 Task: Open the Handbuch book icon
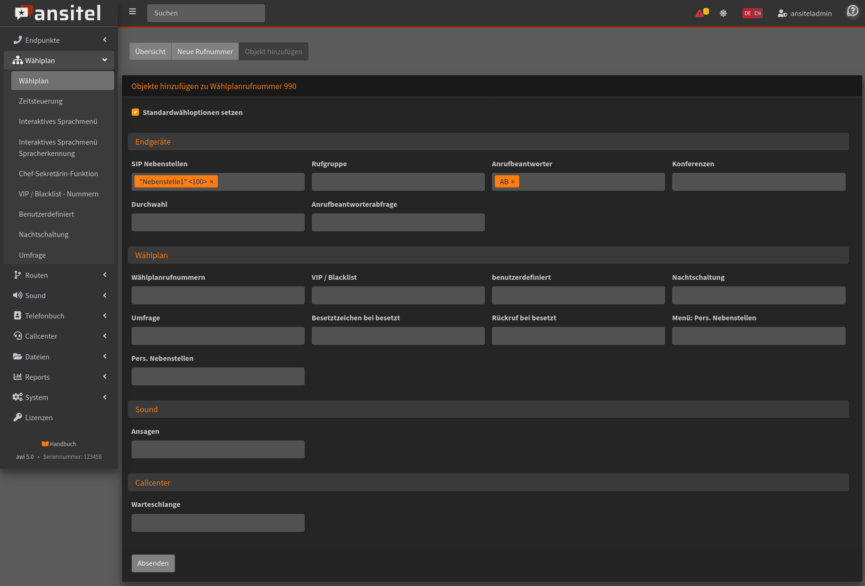pos(45,444)
